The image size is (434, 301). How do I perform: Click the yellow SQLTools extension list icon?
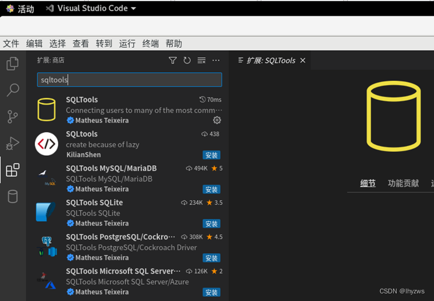(47, 110)
